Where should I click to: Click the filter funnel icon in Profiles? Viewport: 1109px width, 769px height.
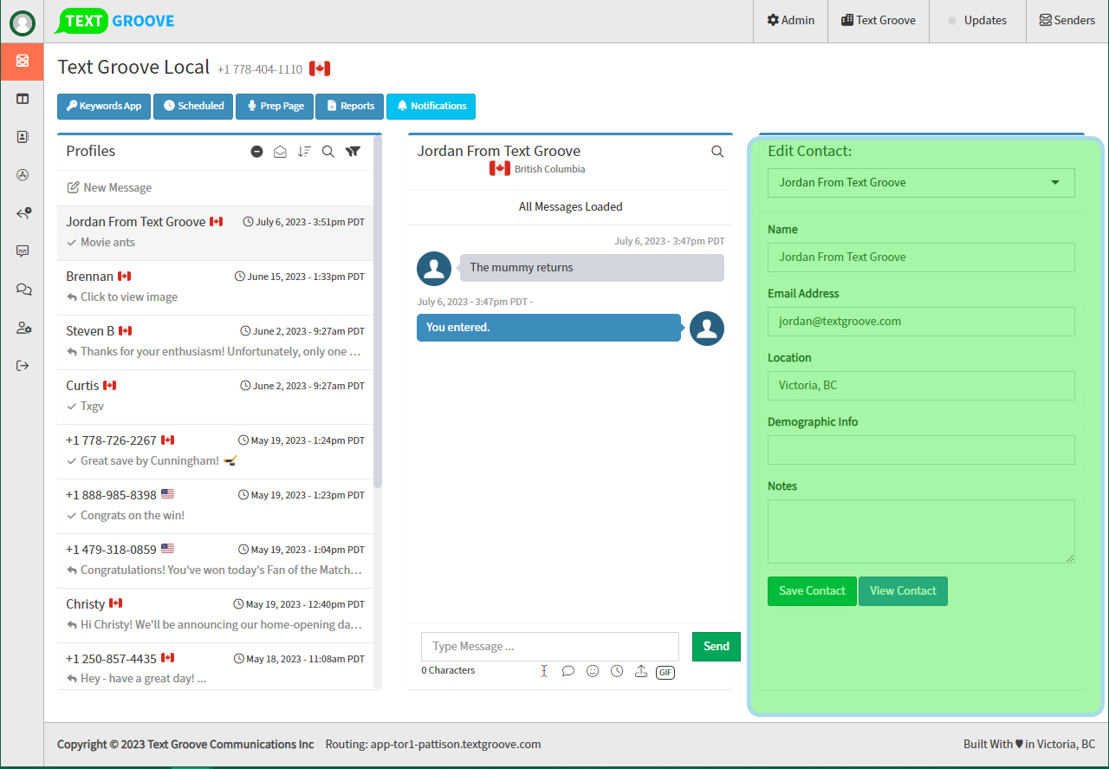[x=353, y=152]
